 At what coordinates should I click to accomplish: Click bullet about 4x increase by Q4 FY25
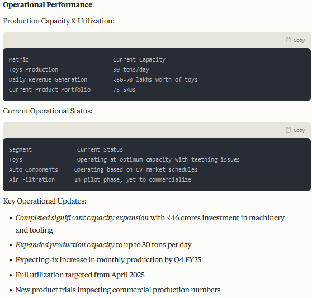click(x=108, y=259)
